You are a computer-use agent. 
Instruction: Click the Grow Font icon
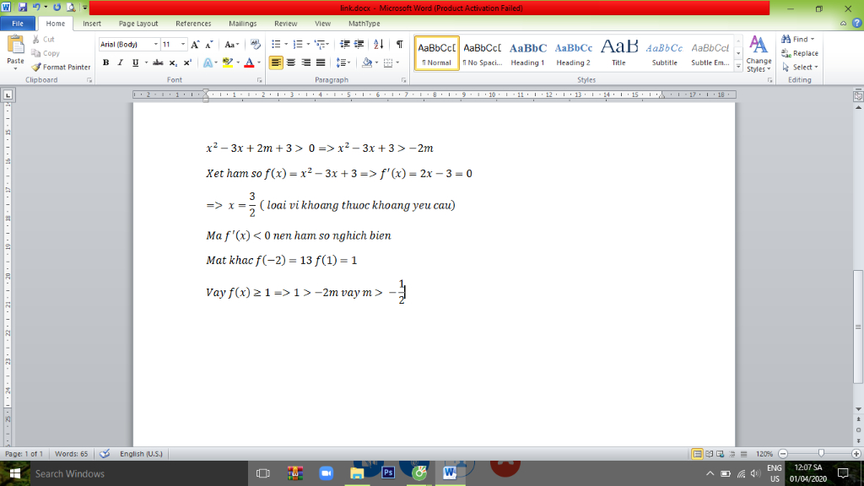195,45
